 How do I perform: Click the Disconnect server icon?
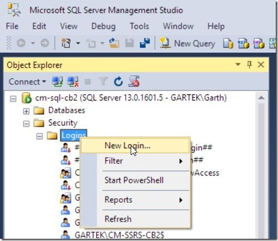pos(73,82)
